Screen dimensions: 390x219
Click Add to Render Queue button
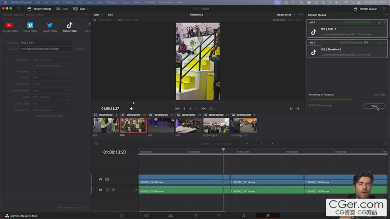70,207
